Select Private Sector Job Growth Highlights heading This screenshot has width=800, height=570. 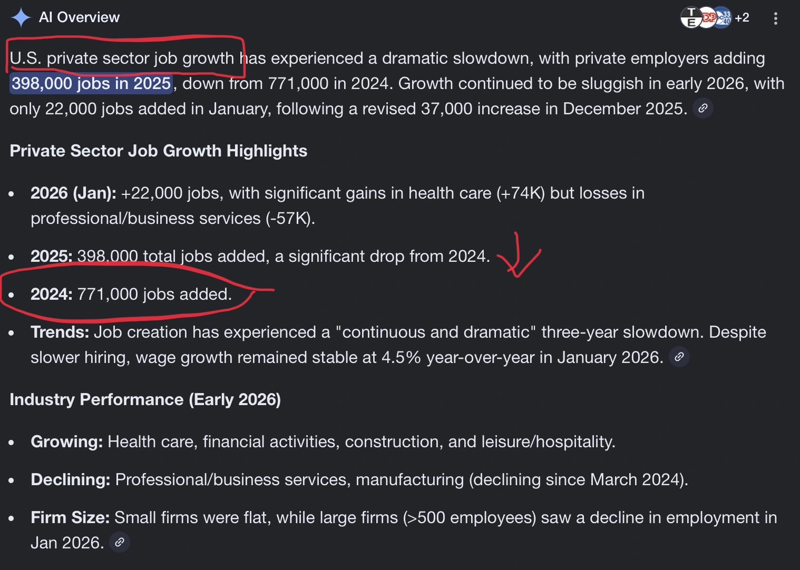[158, 151]
